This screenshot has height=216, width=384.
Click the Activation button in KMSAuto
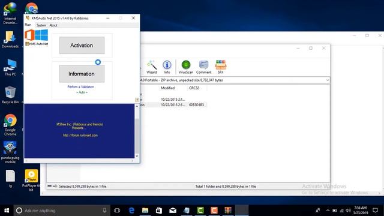(82, 46)
